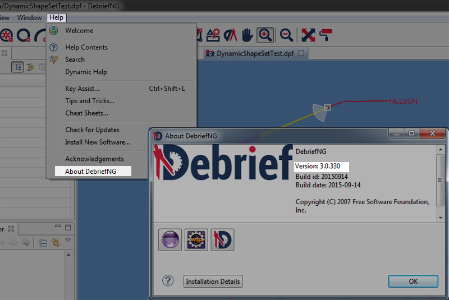Click the ring-with-plus toolbar icon

coord(24,35)
